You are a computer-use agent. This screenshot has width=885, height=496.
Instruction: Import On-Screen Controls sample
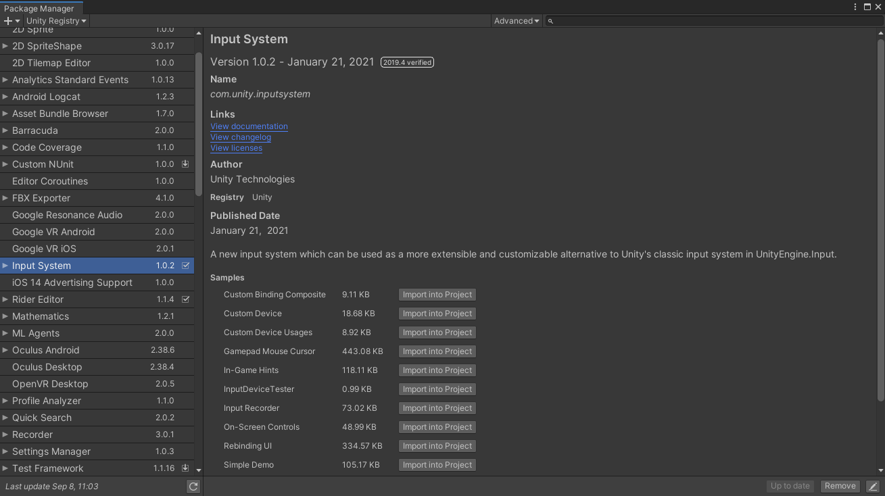[437, 427]
